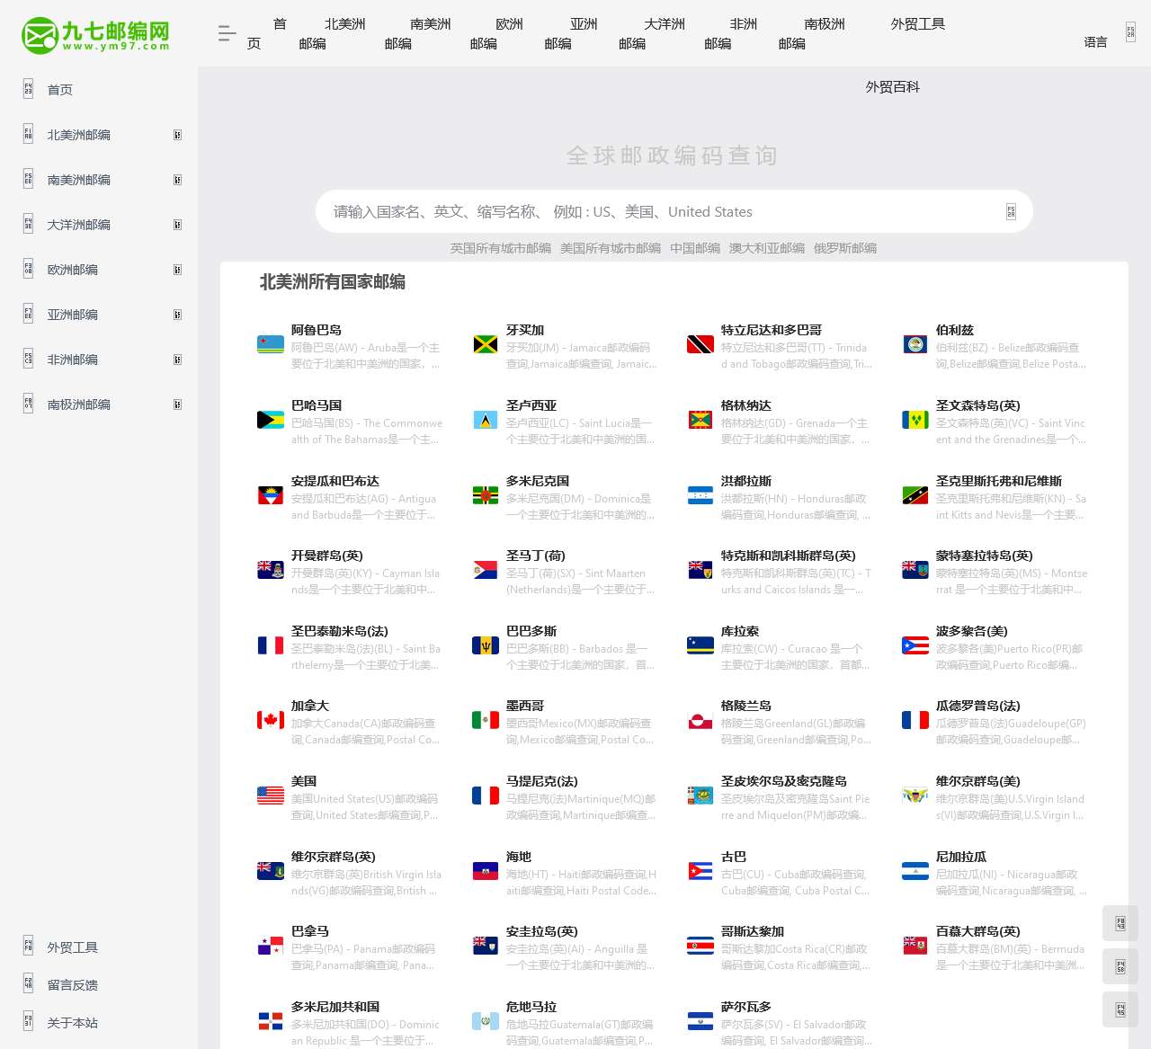The width and height of the screenshot is (1151, 1049).
Task: Click the United States flag icon for 美国
Action: click(271, 796)
